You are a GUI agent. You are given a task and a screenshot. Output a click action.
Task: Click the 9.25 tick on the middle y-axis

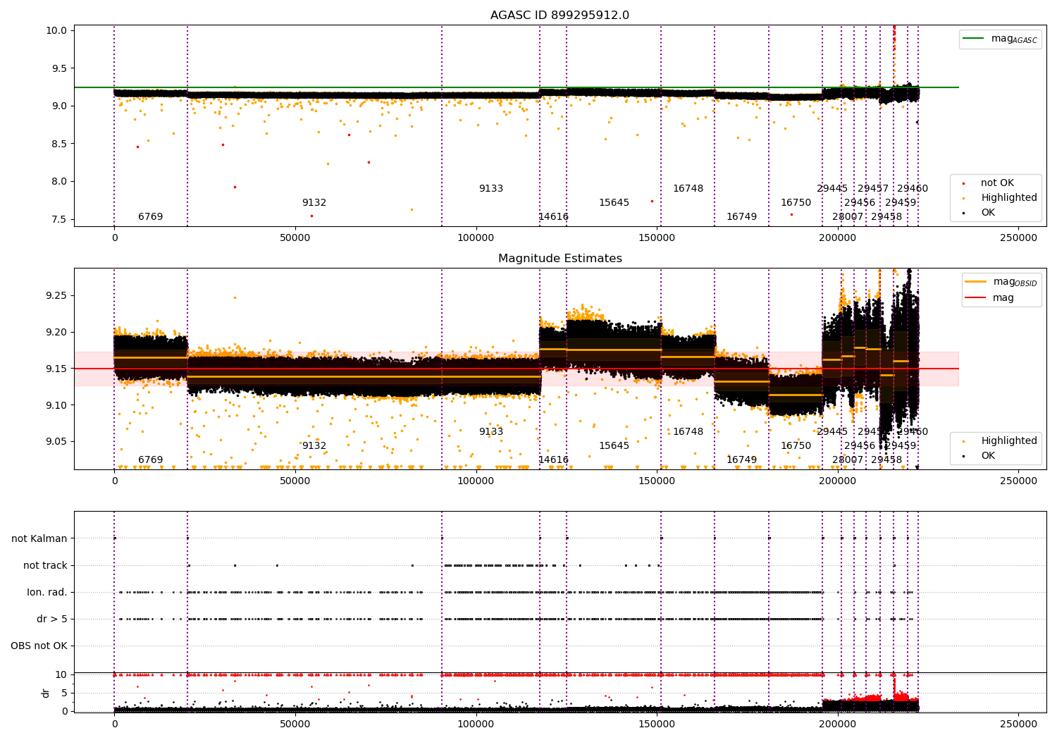tap(56, 295)
